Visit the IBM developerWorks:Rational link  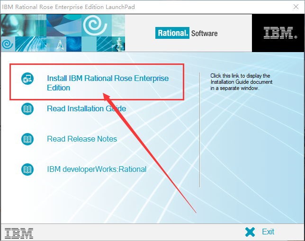[97, 169]
